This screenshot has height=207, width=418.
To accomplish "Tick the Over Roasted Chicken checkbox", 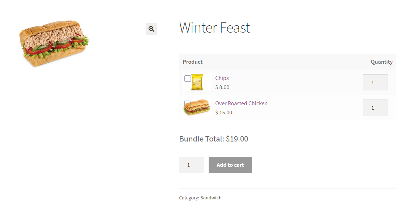I will click(x=187, y=103).
